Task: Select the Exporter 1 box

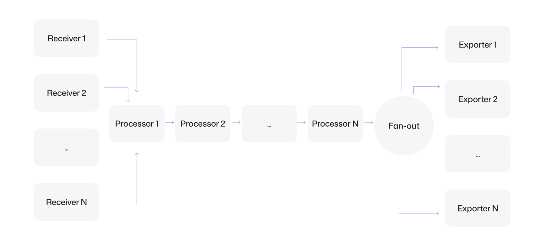Action: pyautogui.click(x=478, y=45)
